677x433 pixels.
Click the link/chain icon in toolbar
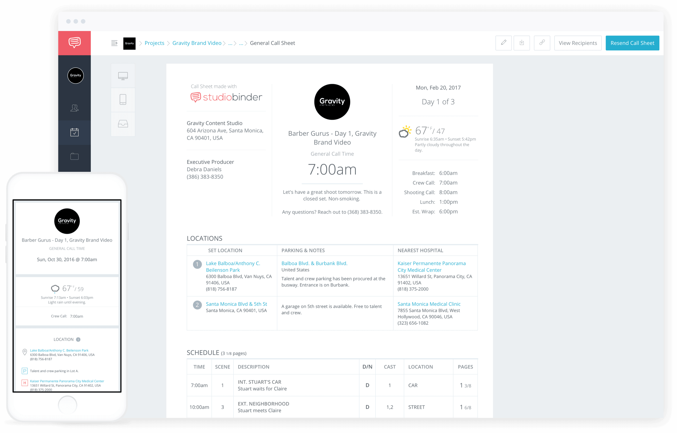coord(542,43)
